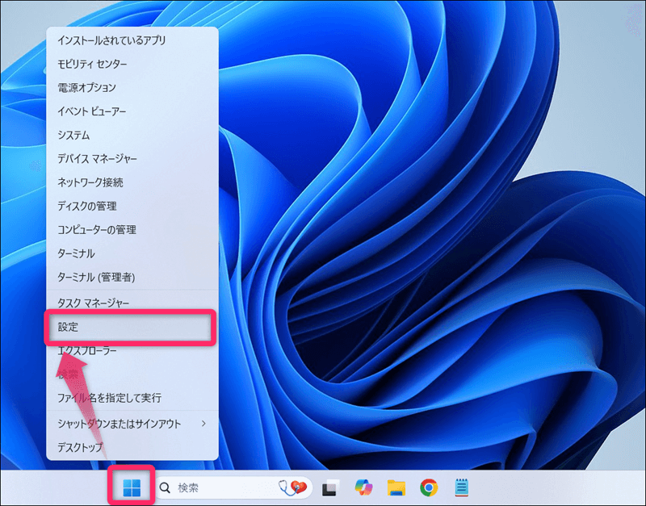Open 電源オプション from the menu
646x506 pixels.
[x=86, y=87]
